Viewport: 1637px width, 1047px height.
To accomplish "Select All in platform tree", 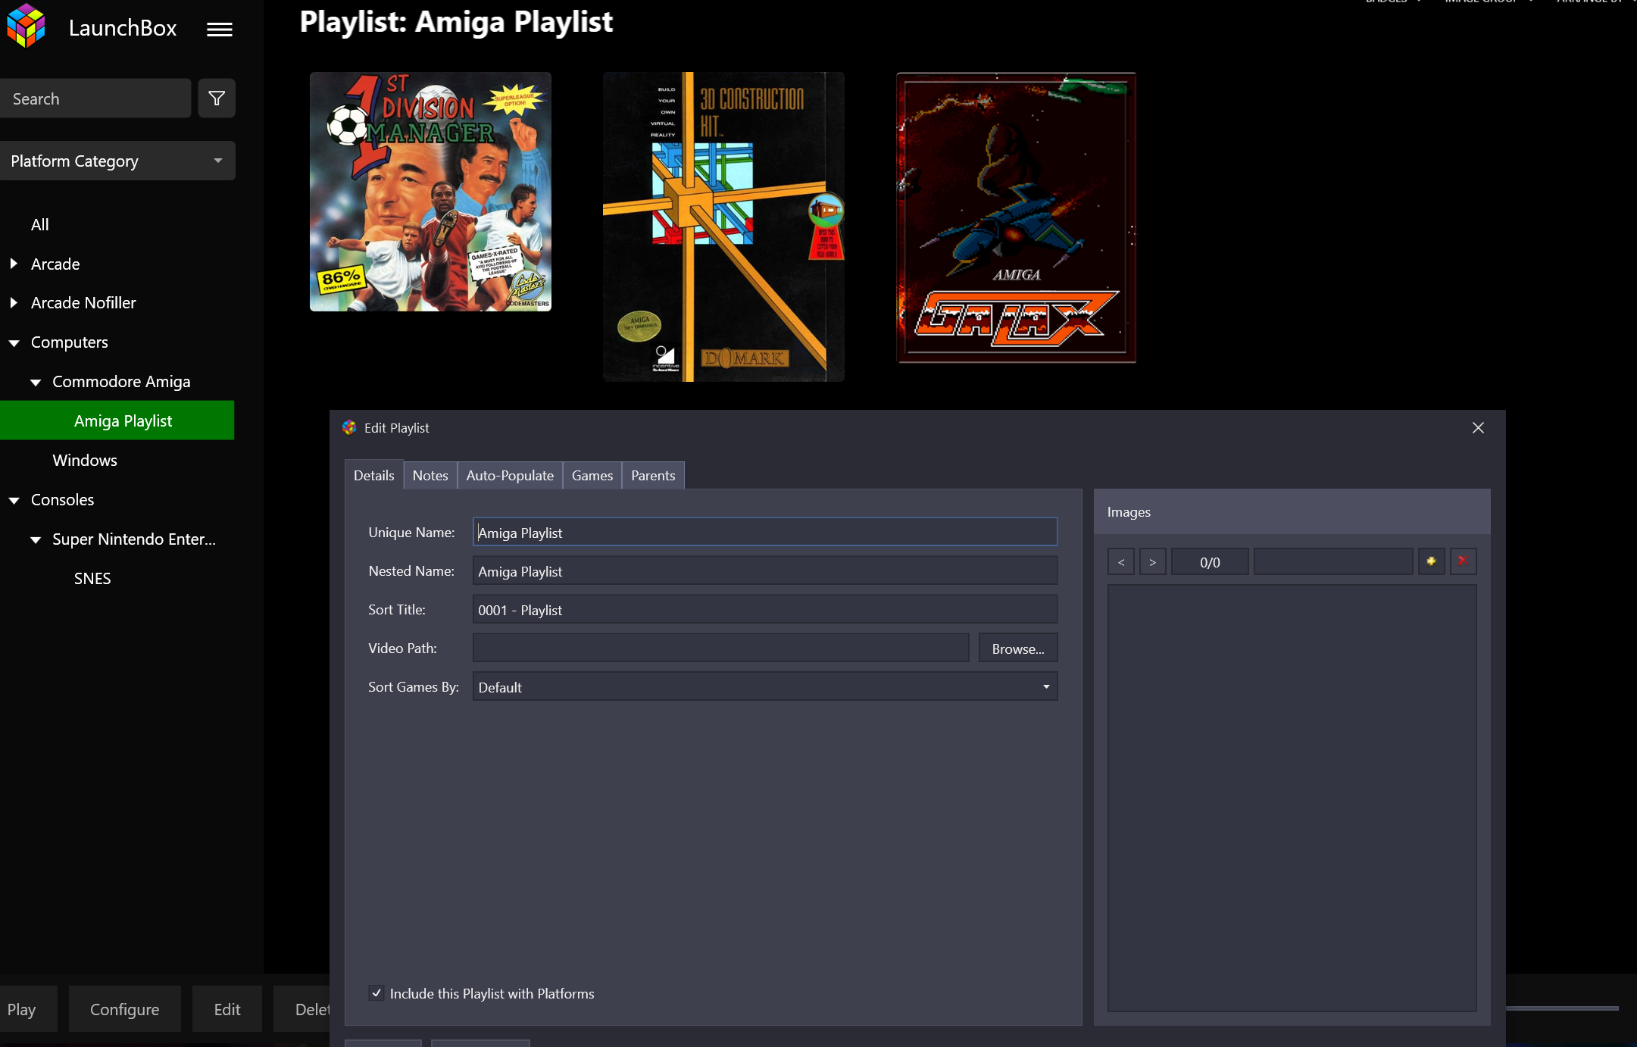I will [x=40, y=225].
